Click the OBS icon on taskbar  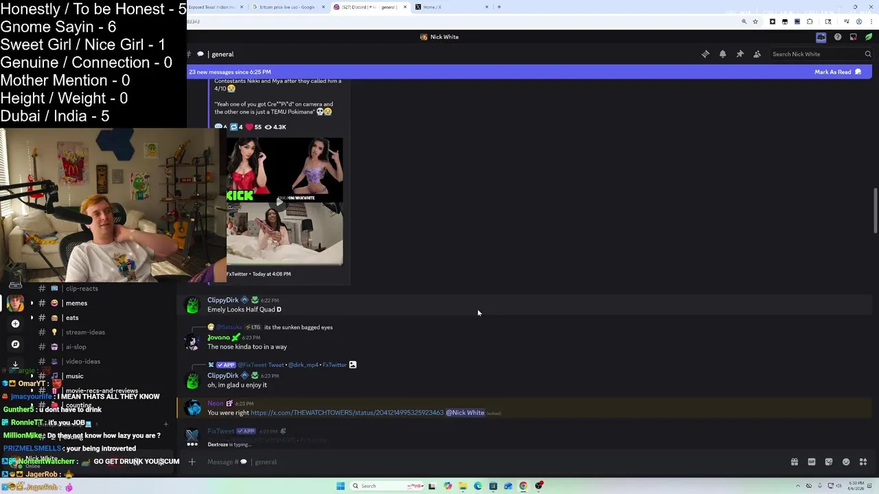click(x=539, y=486)
